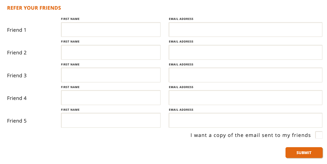Click the Friend 1 row label

pos(17,30)
